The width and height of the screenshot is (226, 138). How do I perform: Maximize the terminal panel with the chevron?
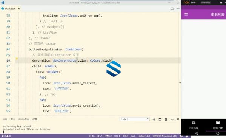tap(172, 119)
